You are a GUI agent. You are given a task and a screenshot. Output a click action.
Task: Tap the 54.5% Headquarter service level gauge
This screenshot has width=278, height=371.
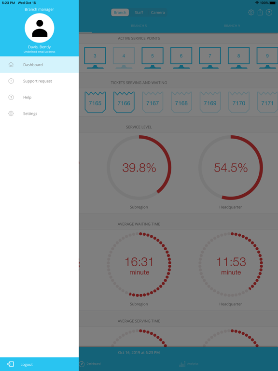(231, 168)
